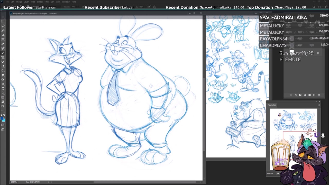Screen dimensions: 329x185
Task: Open the Navigator panel options menu
Action: point(319,105)
